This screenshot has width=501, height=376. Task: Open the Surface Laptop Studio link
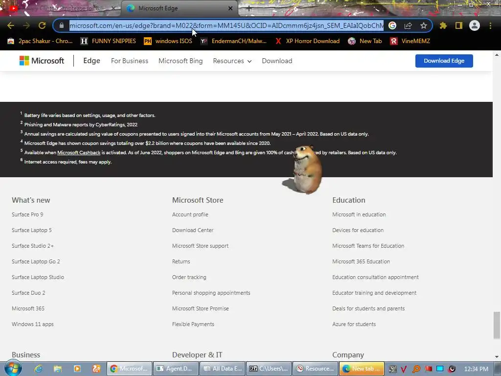[38, 277]
